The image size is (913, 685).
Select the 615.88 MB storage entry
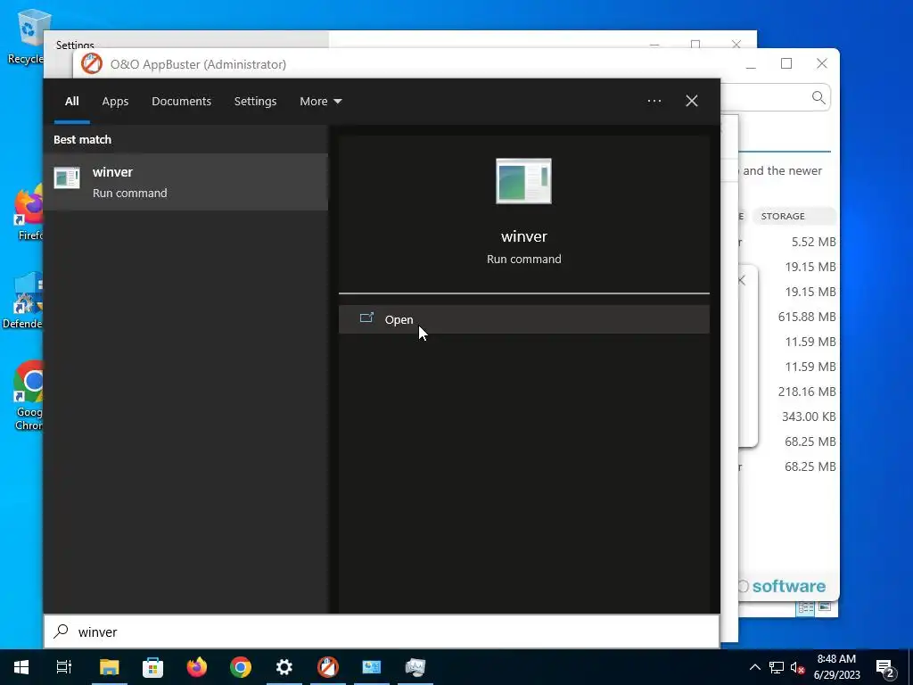(806, 317)
